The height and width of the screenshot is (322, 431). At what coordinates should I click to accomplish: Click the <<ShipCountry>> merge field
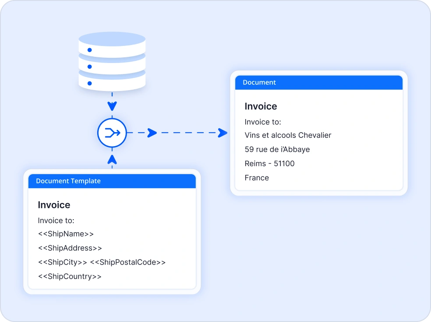point(70,276)
